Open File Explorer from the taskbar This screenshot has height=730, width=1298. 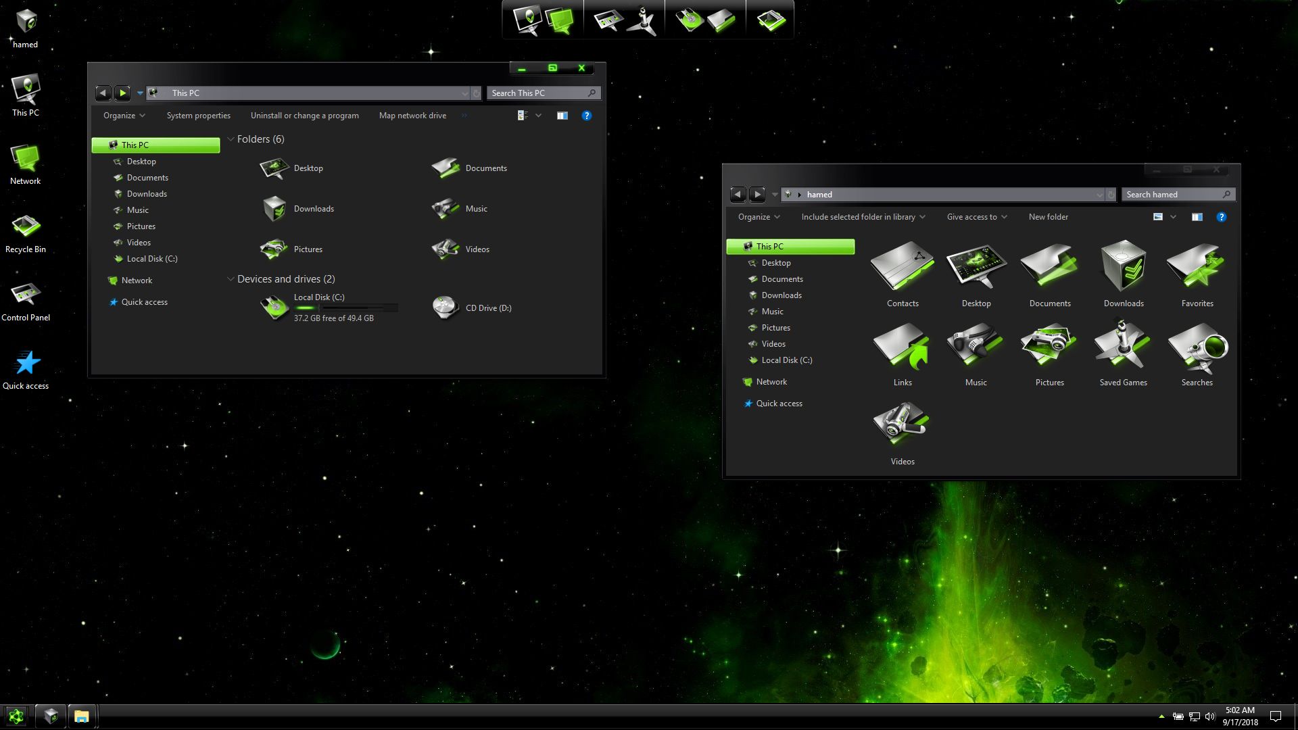81,716
